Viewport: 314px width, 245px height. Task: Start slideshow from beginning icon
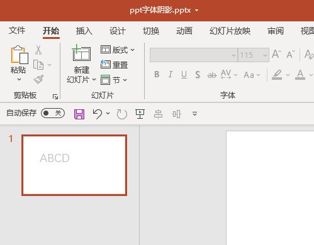pos(140,114)
